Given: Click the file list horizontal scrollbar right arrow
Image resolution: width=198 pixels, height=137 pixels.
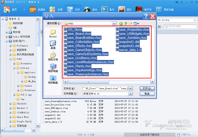Looking at the screenshot, I should pyautogui.click(x=152, y=82).
